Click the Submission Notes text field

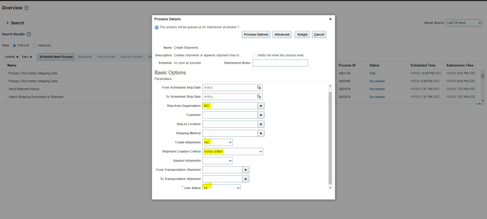click(280, 63)
